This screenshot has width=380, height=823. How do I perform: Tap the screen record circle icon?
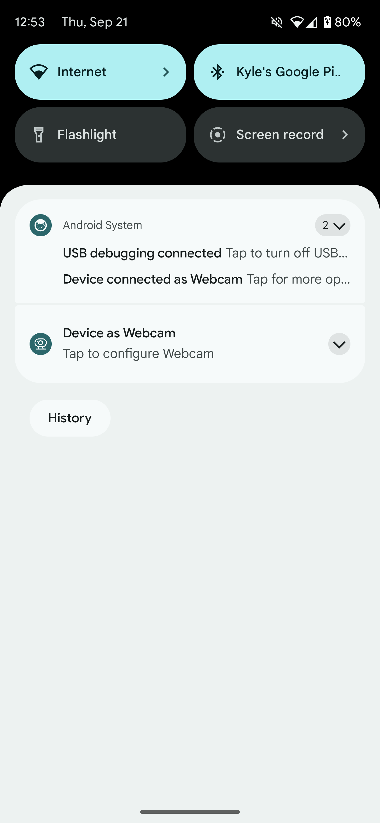(x=218, y=135)
